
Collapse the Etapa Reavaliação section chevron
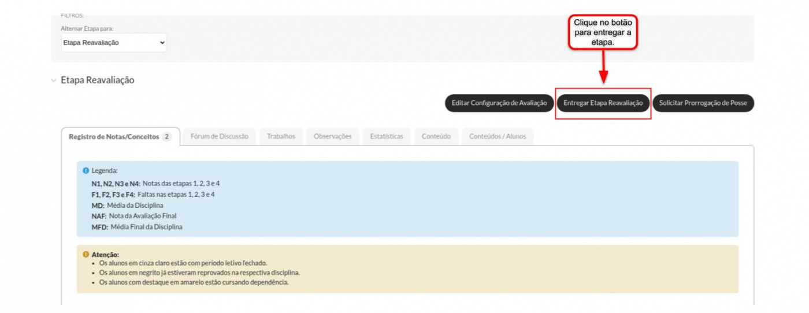54,81
